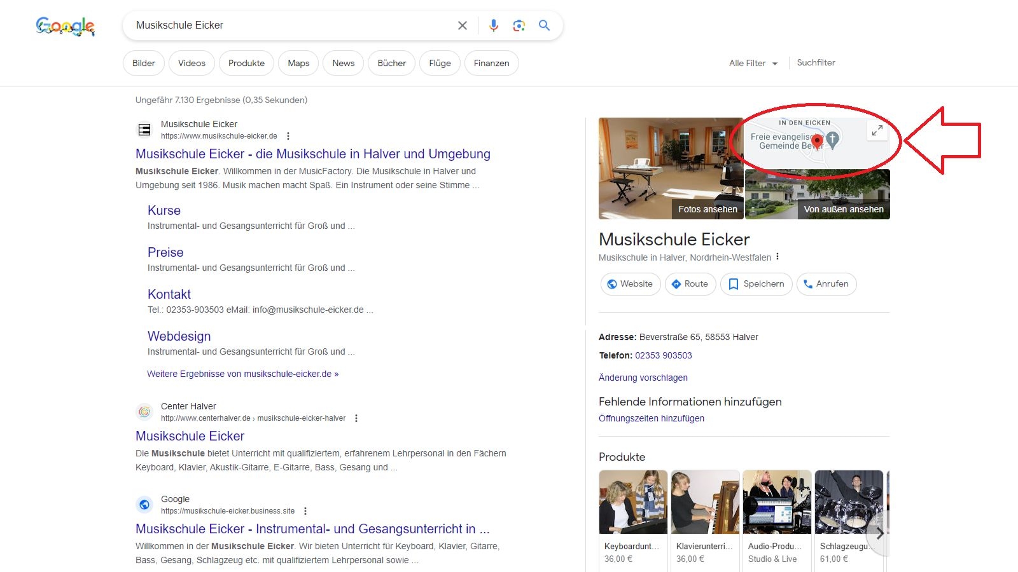Click the Produkte section heading
The width and height of the screenshot is (1018, 572).
tap(622, 457)
